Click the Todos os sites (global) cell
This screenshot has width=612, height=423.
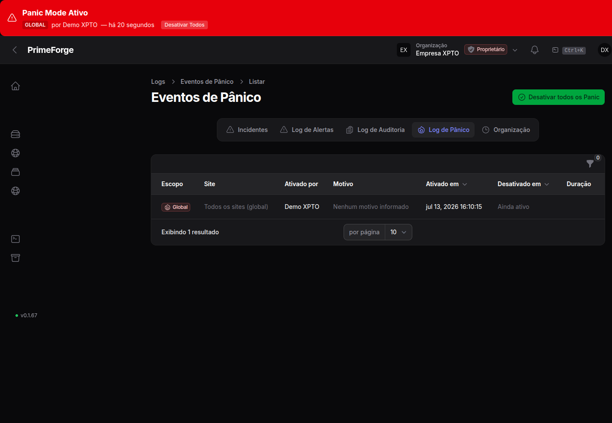pyautogui.click(x=236, y=207)
